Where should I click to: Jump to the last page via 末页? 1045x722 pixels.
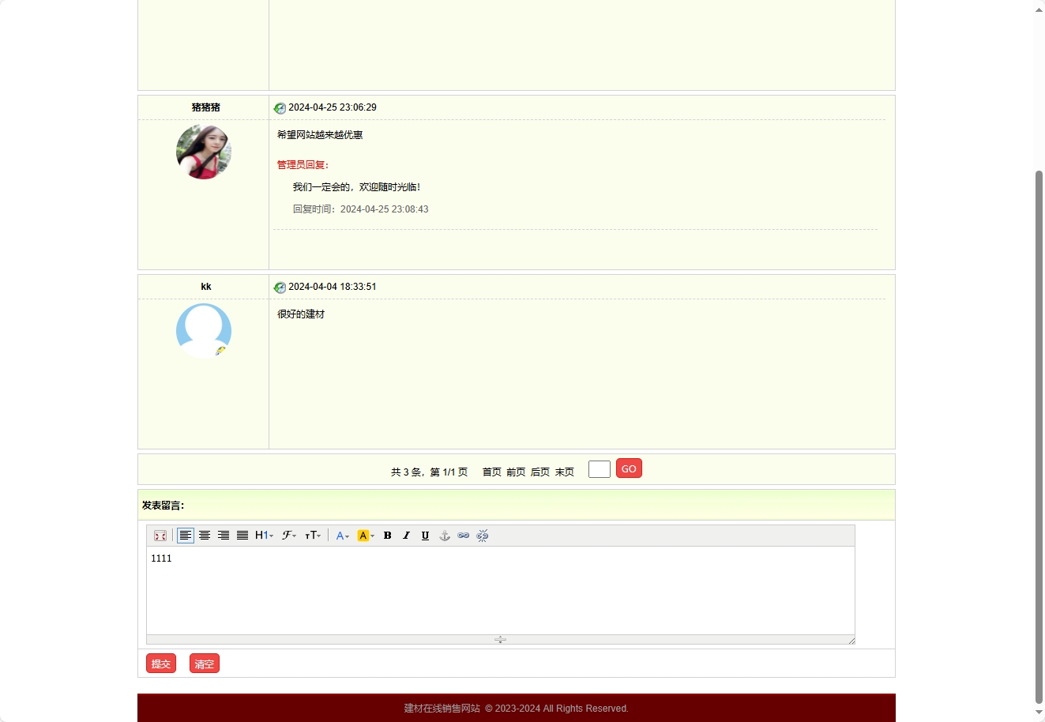564,471
